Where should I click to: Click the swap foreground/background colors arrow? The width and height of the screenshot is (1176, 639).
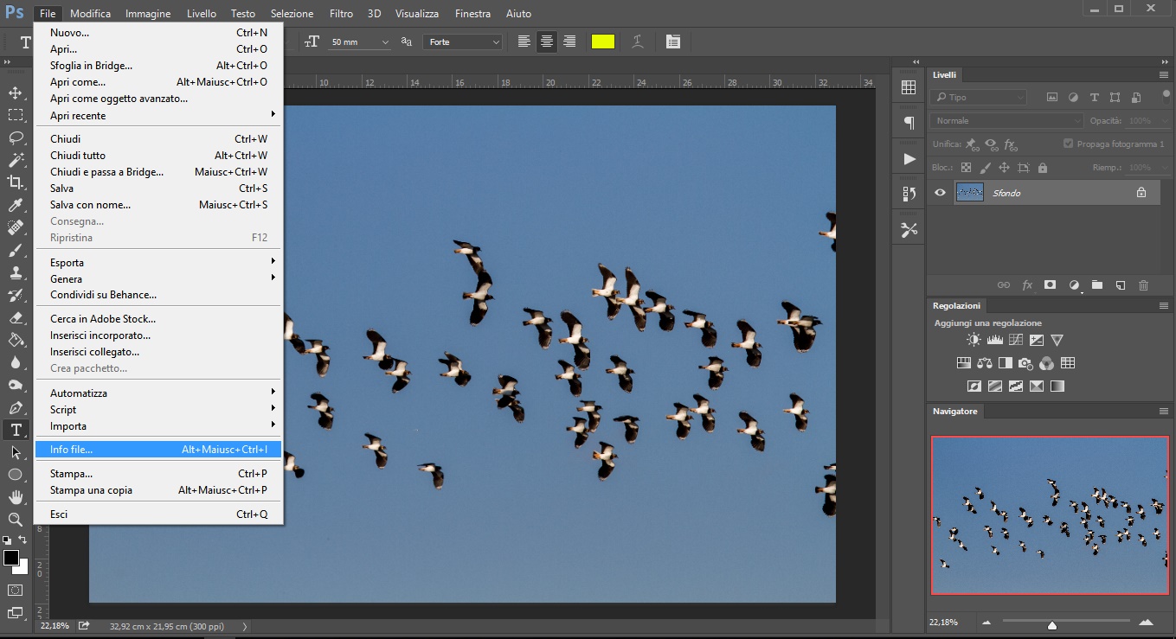tap(22, 540)
